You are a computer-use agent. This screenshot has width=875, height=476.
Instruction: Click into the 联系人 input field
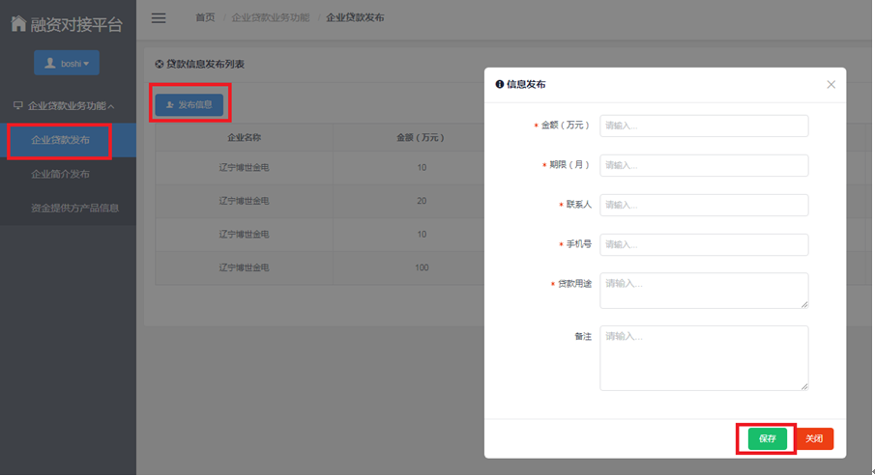(703, 205)
